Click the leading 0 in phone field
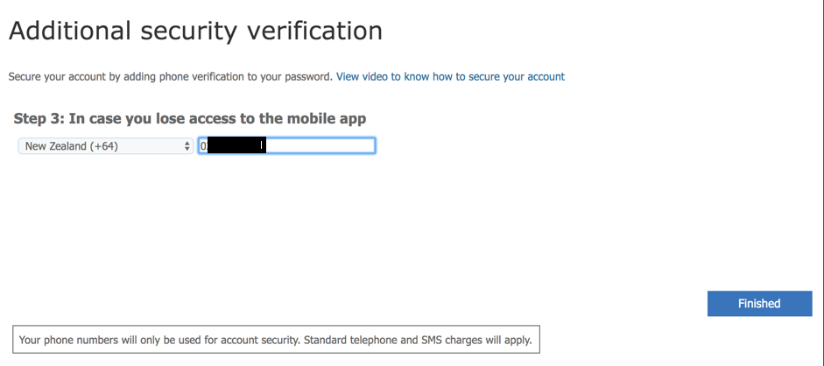 (202, 146)
